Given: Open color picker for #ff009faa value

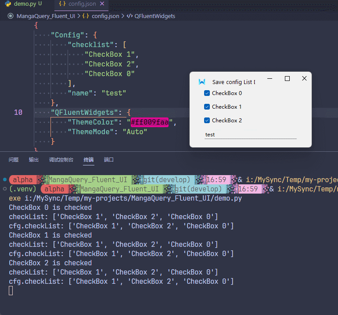Looking at the screenshot, I should click(x=150, y=122).
